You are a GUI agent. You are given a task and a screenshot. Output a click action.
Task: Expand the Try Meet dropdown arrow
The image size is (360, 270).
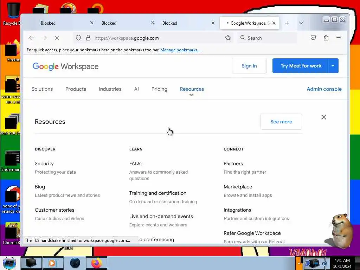tap(333, 66)
